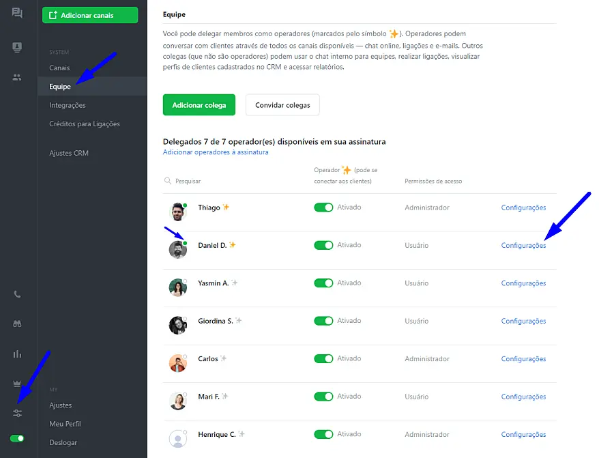Open the phone calls icon
The width and height of the screenshot is (599, 458).
tap(17, 294)
